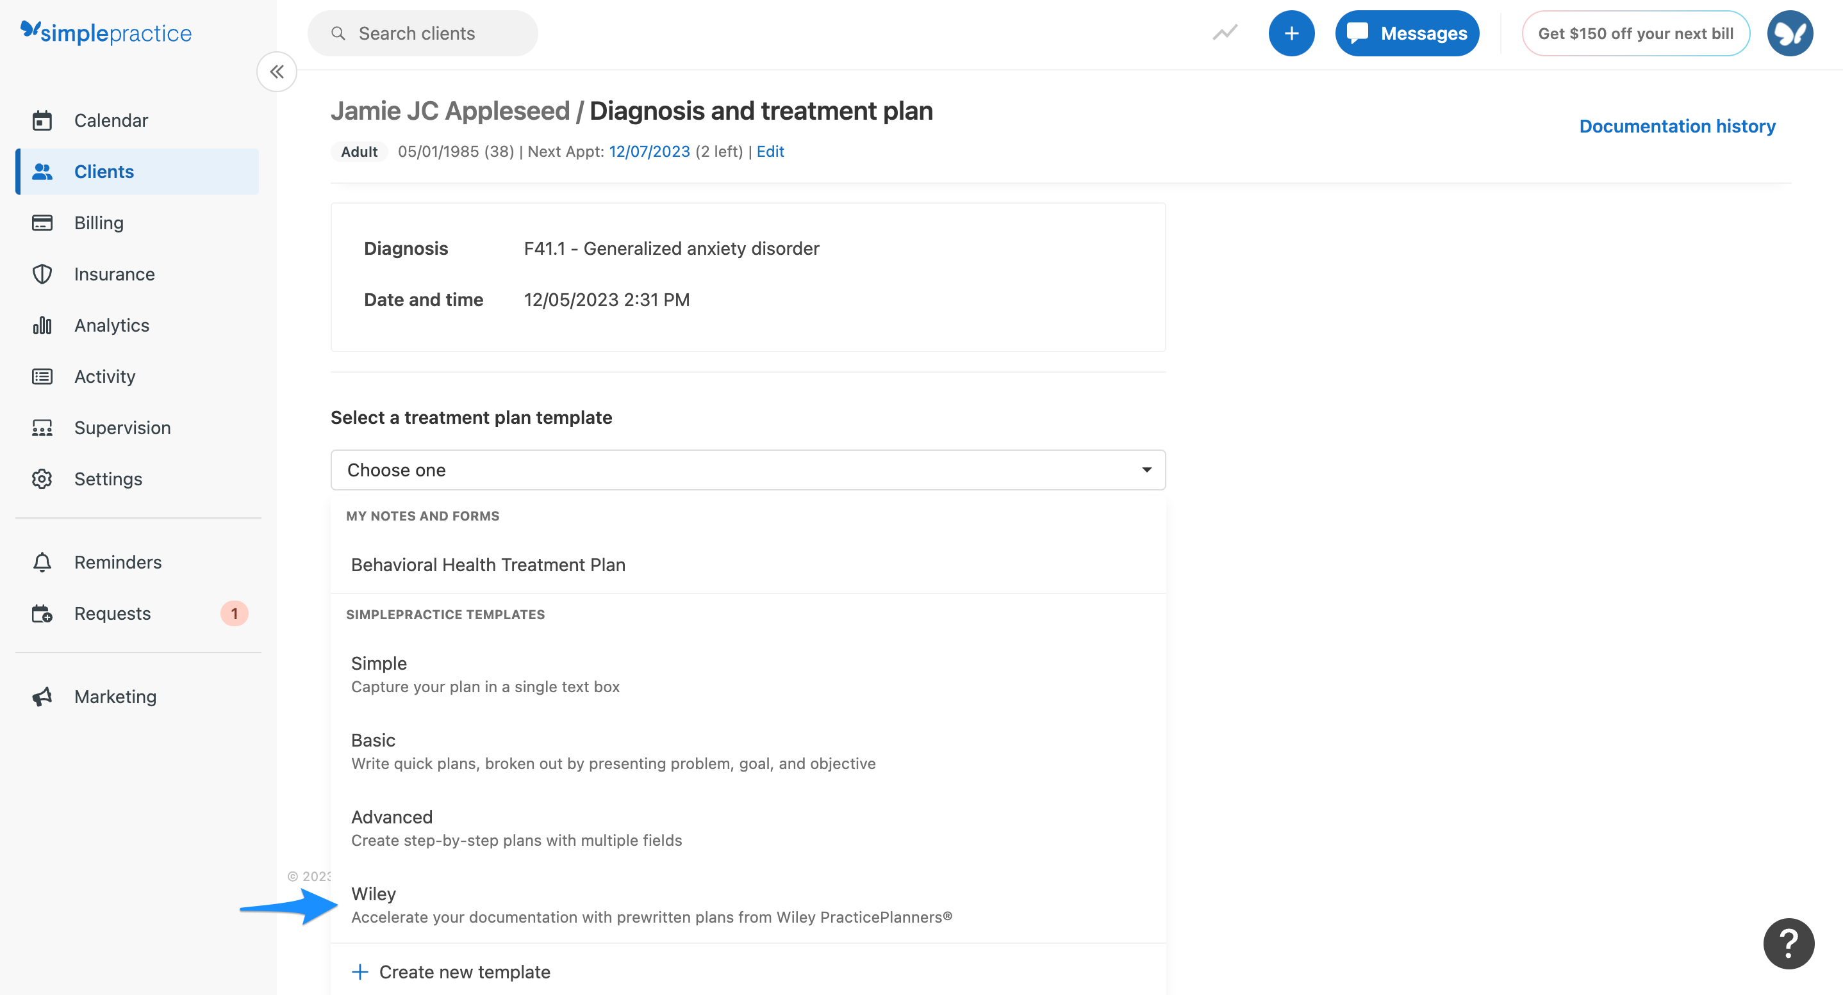Open the Supervision section

pos(122,428)
